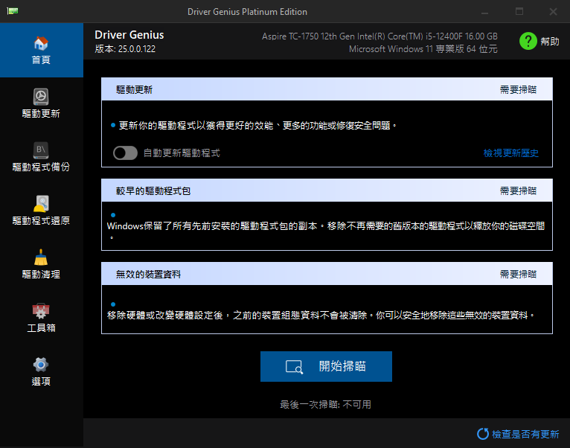Screen dimensions: 570x448
Task: Click the Aspire TC-1750 system info line
Action: coord(380,36)
